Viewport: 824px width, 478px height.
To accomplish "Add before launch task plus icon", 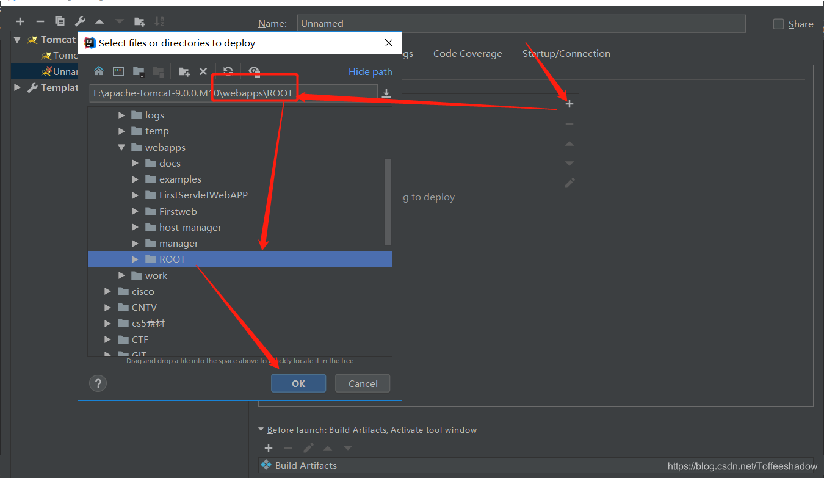I will [269, 448].
